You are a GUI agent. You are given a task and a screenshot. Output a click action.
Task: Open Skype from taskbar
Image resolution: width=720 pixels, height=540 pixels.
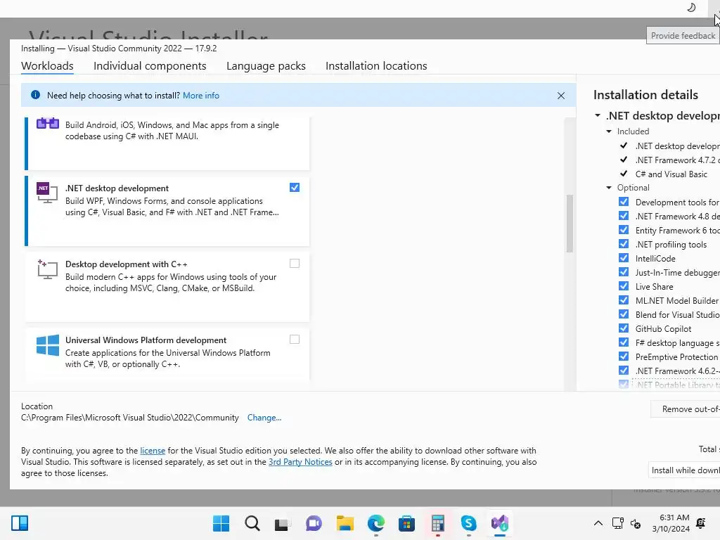click(x=468, y=523)
